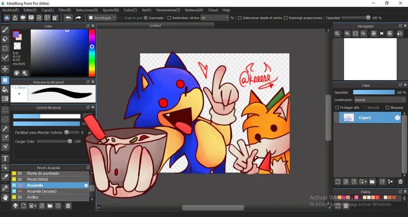Image resolution: width=408 pixels, height=217 pixels.
Task: Select the rectangular Select tool
Action: tap(5, 110)
